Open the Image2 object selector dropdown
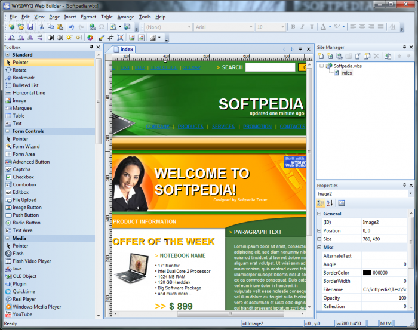The height and width of the screenshot is (330, 418). [x=410, y=193]
